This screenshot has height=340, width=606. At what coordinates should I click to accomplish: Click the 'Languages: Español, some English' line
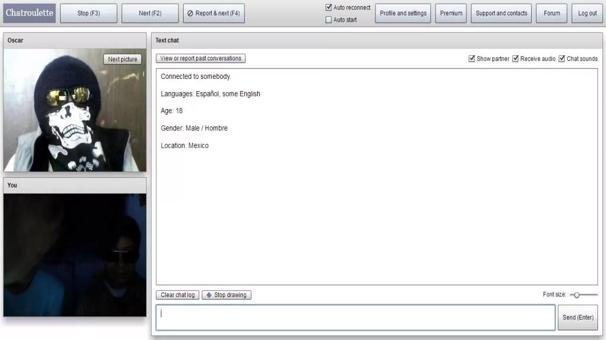[210, 94]
